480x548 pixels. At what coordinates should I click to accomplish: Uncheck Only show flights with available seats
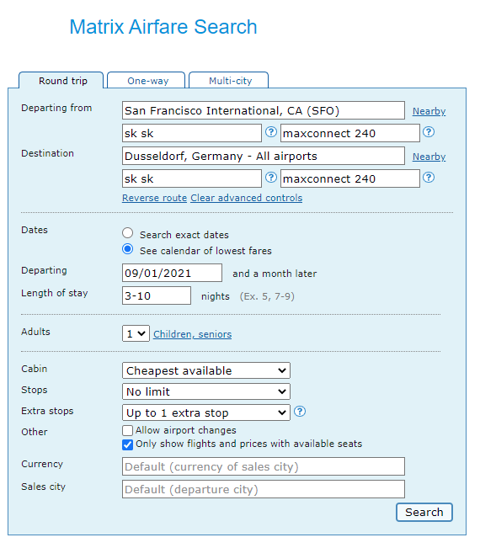[x=128, y=444]
